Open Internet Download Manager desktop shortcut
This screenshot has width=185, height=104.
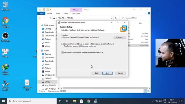click(5, 69)
